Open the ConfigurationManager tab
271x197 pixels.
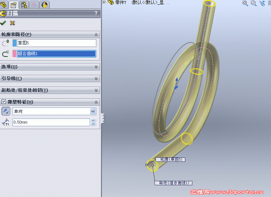(24, 5)
